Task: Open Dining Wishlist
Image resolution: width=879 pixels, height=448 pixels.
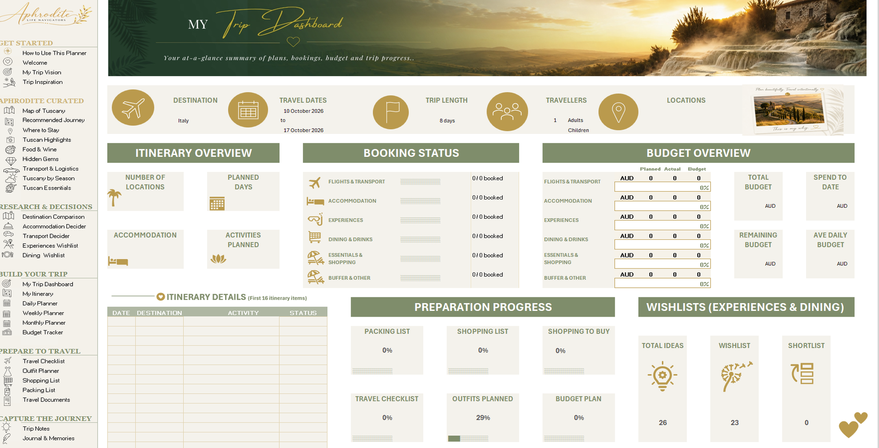Action: click(44, 256)
